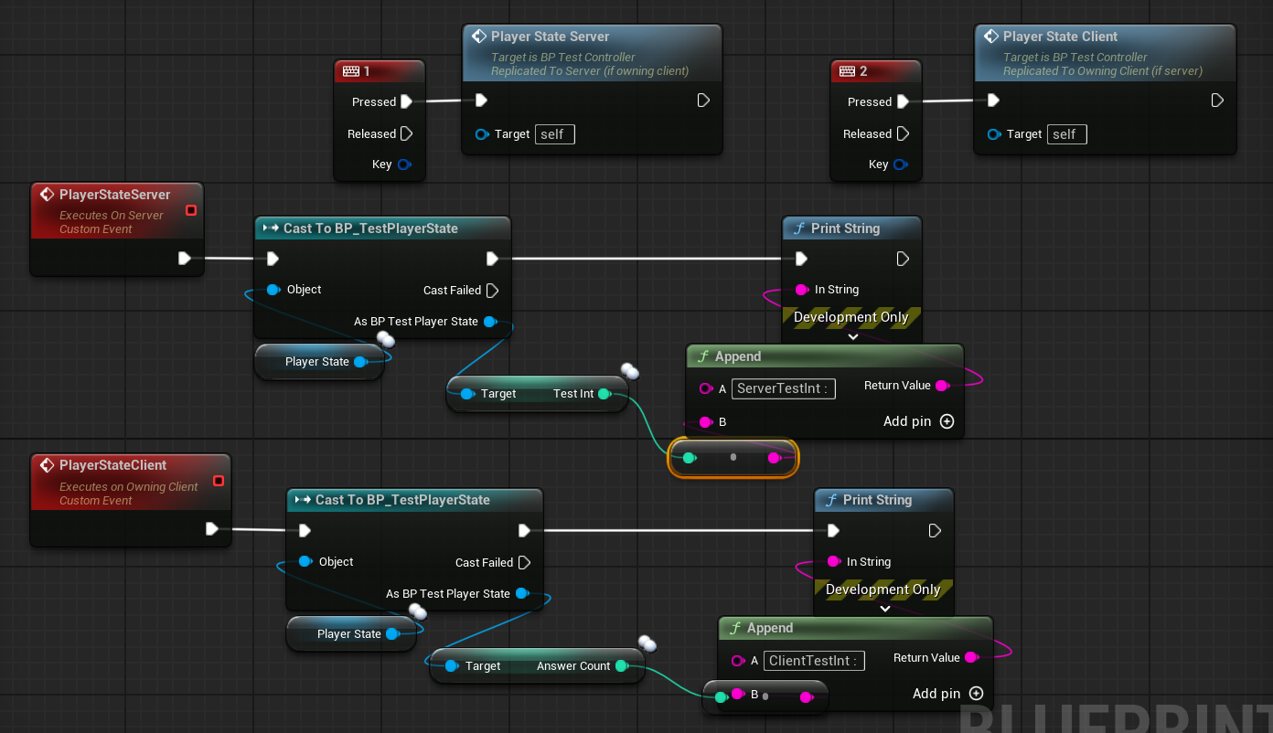
Task: Click the ClientTestInt : text field
Action: pyautogui.click(x=814, y=661)
